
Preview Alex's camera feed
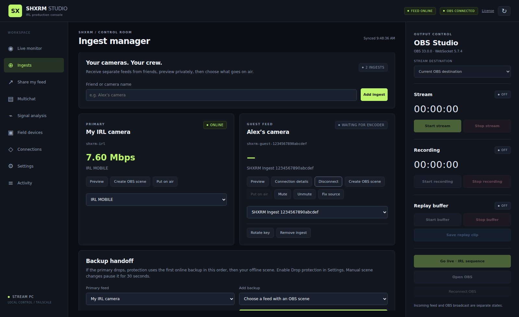pos(258,182)
